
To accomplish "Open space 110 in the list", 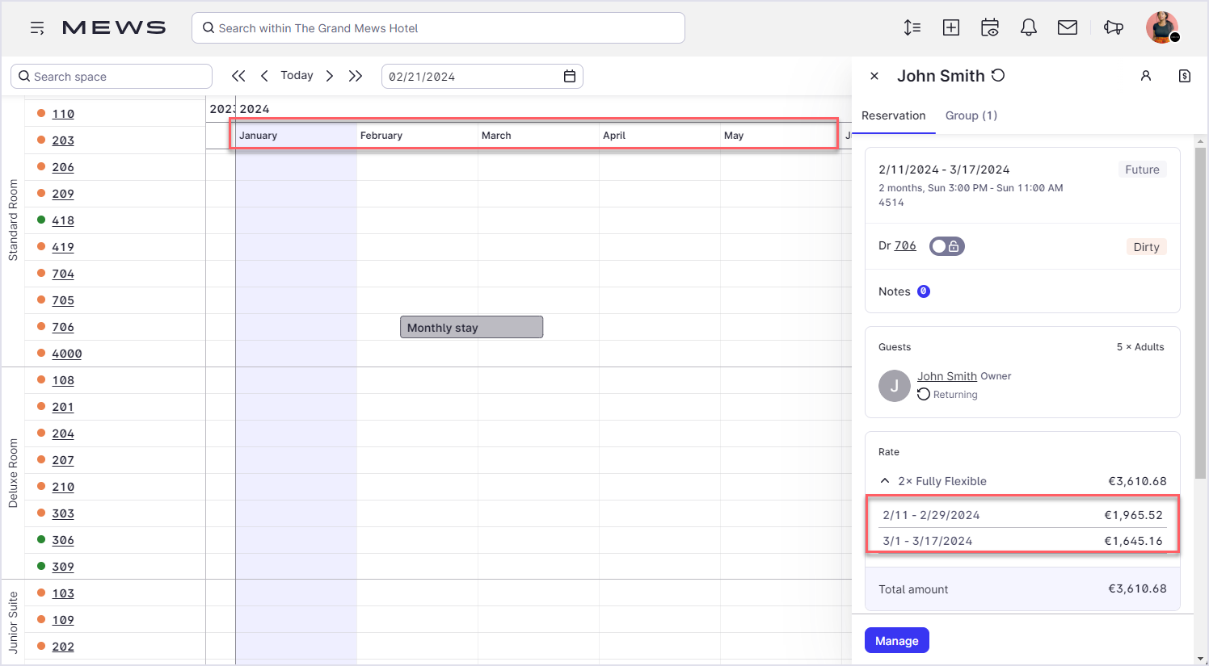I will tap(63, 114).
